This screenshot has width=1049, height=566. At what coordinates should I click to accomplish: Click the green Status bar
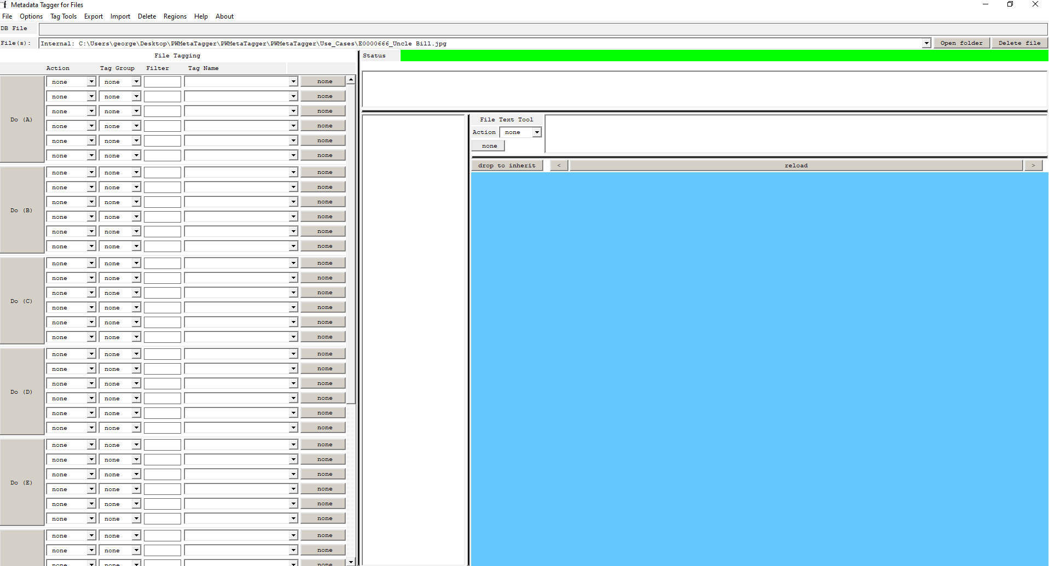(723, 56)
